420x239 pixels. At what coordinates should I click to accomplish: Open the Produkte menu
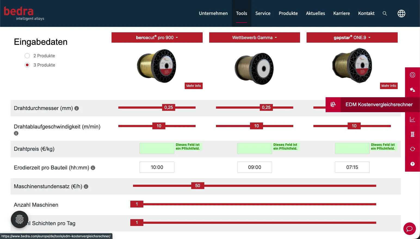point(288,13)
